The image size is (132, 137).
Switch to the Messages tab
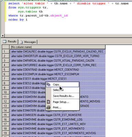coord(28,42)
